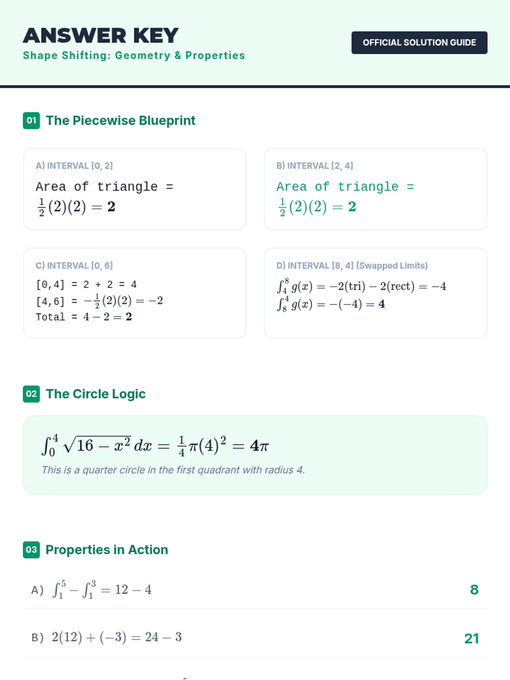Viewport: 510px width, 680px height.
Task: Click The Circle Logic heading
Action: pyautogui.click(x=96, y=394)
